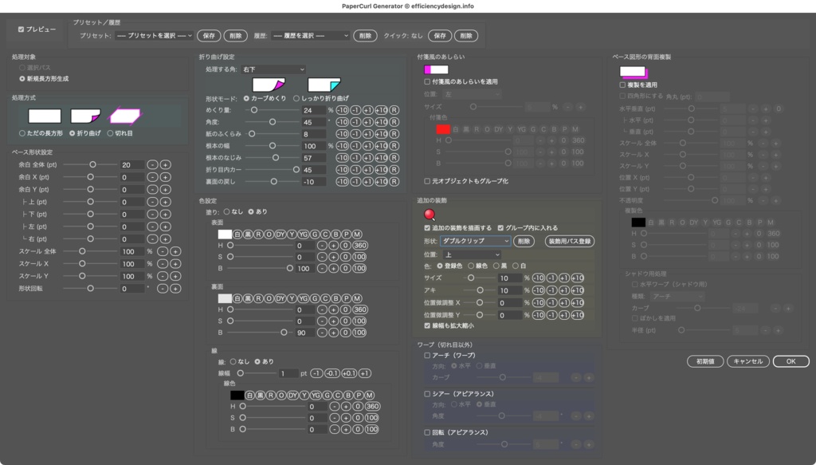The height and width of the screenshot is (465, 816).
Task: Click the red pin decoration icon
Action: pos(430,214)
